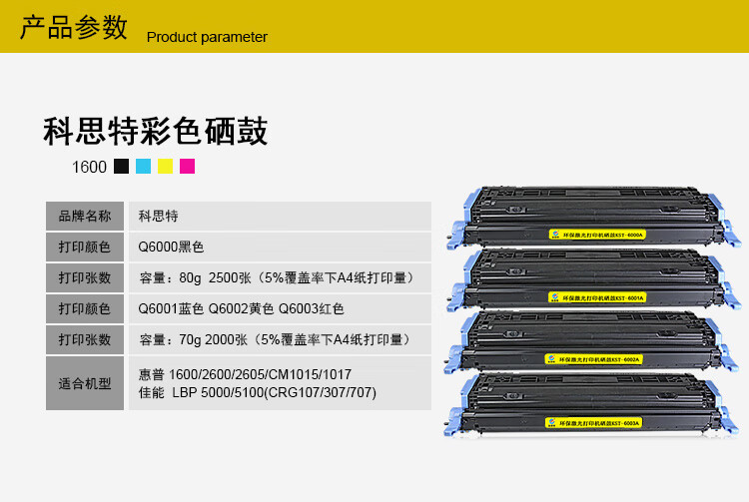Click the KST-6000A cartridge yellow label
This screenshot has height=502, width=749.
[x=596, y=234]
